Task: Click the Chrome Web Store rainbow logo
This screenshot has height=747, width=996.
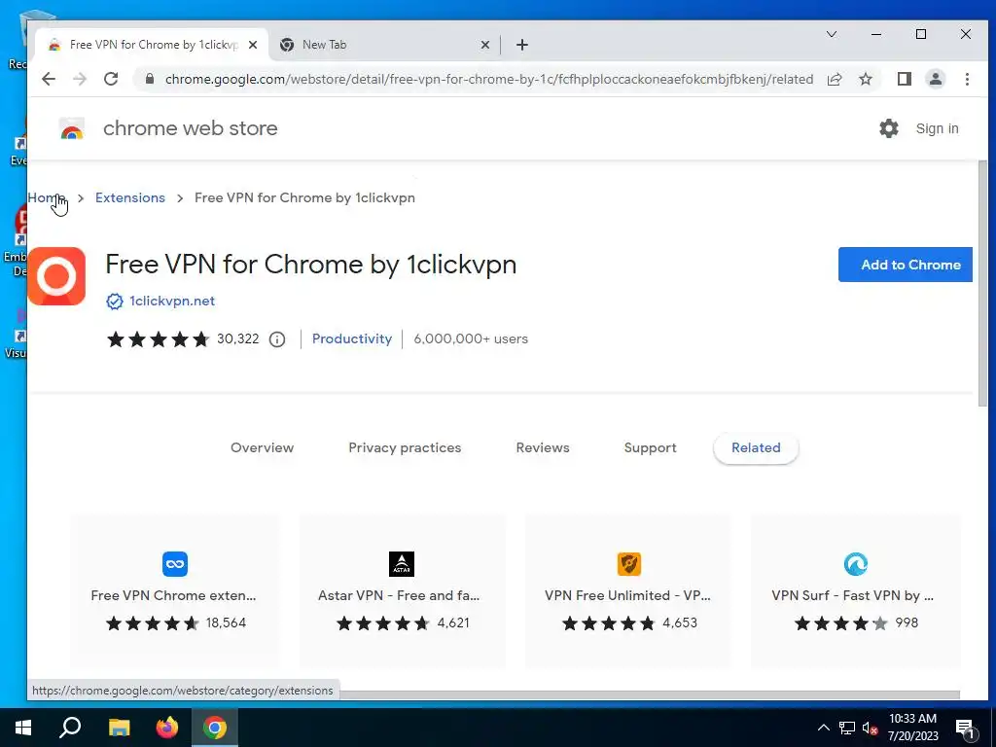Action: click(72, 129)
